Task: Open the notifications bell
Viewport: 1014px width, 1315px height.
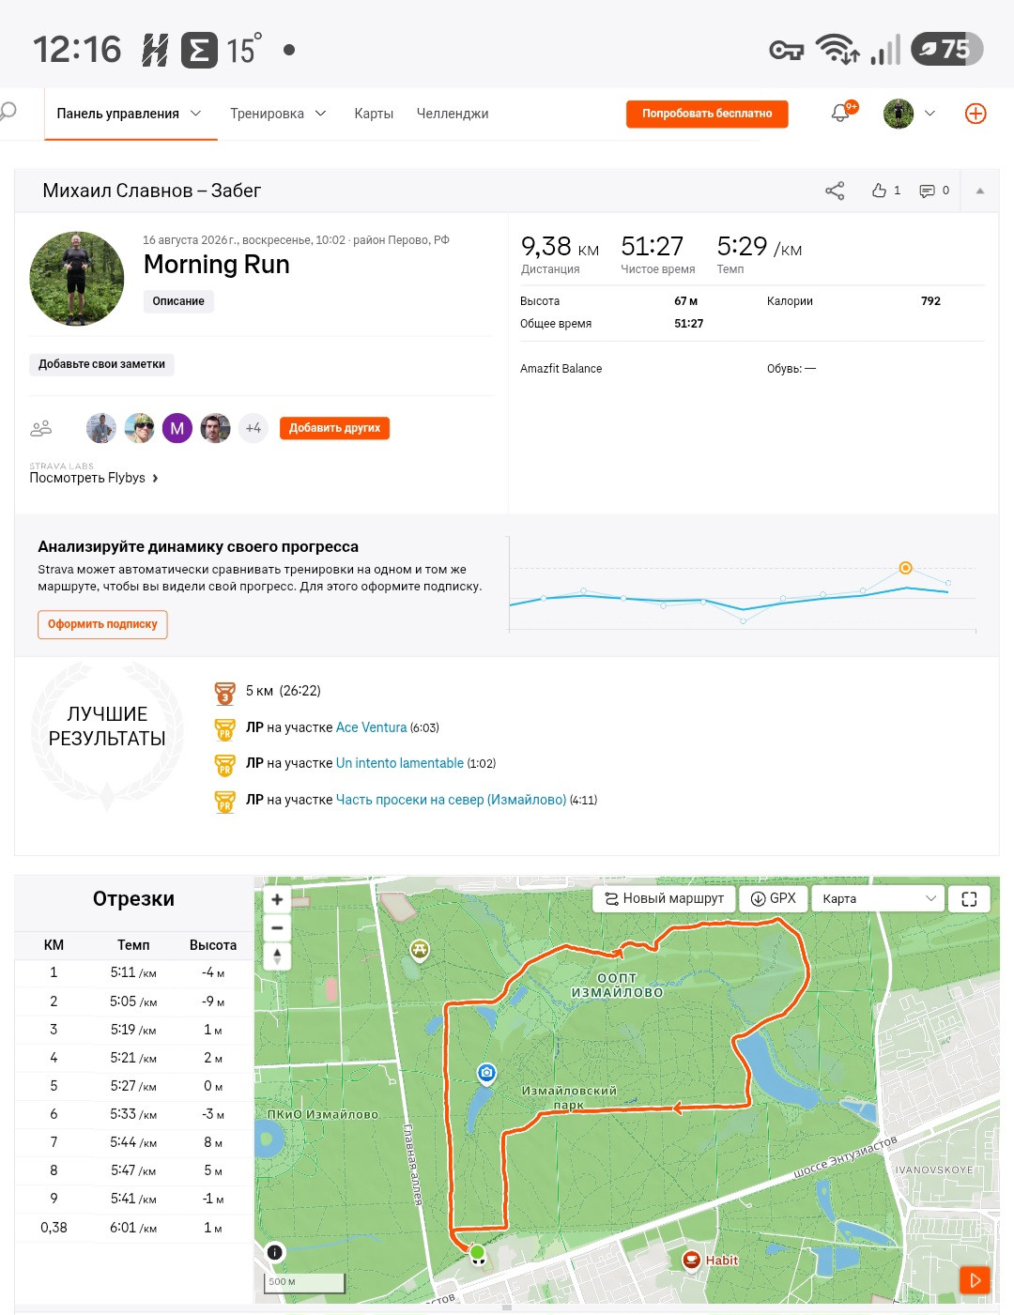Action: point(840,114)
